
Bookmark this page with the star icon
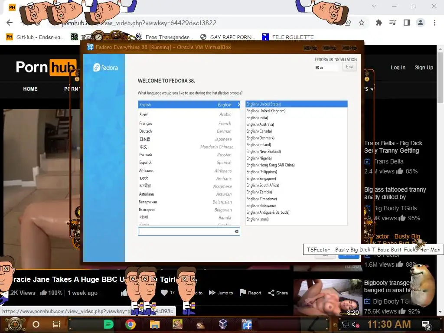coord(362,23)
